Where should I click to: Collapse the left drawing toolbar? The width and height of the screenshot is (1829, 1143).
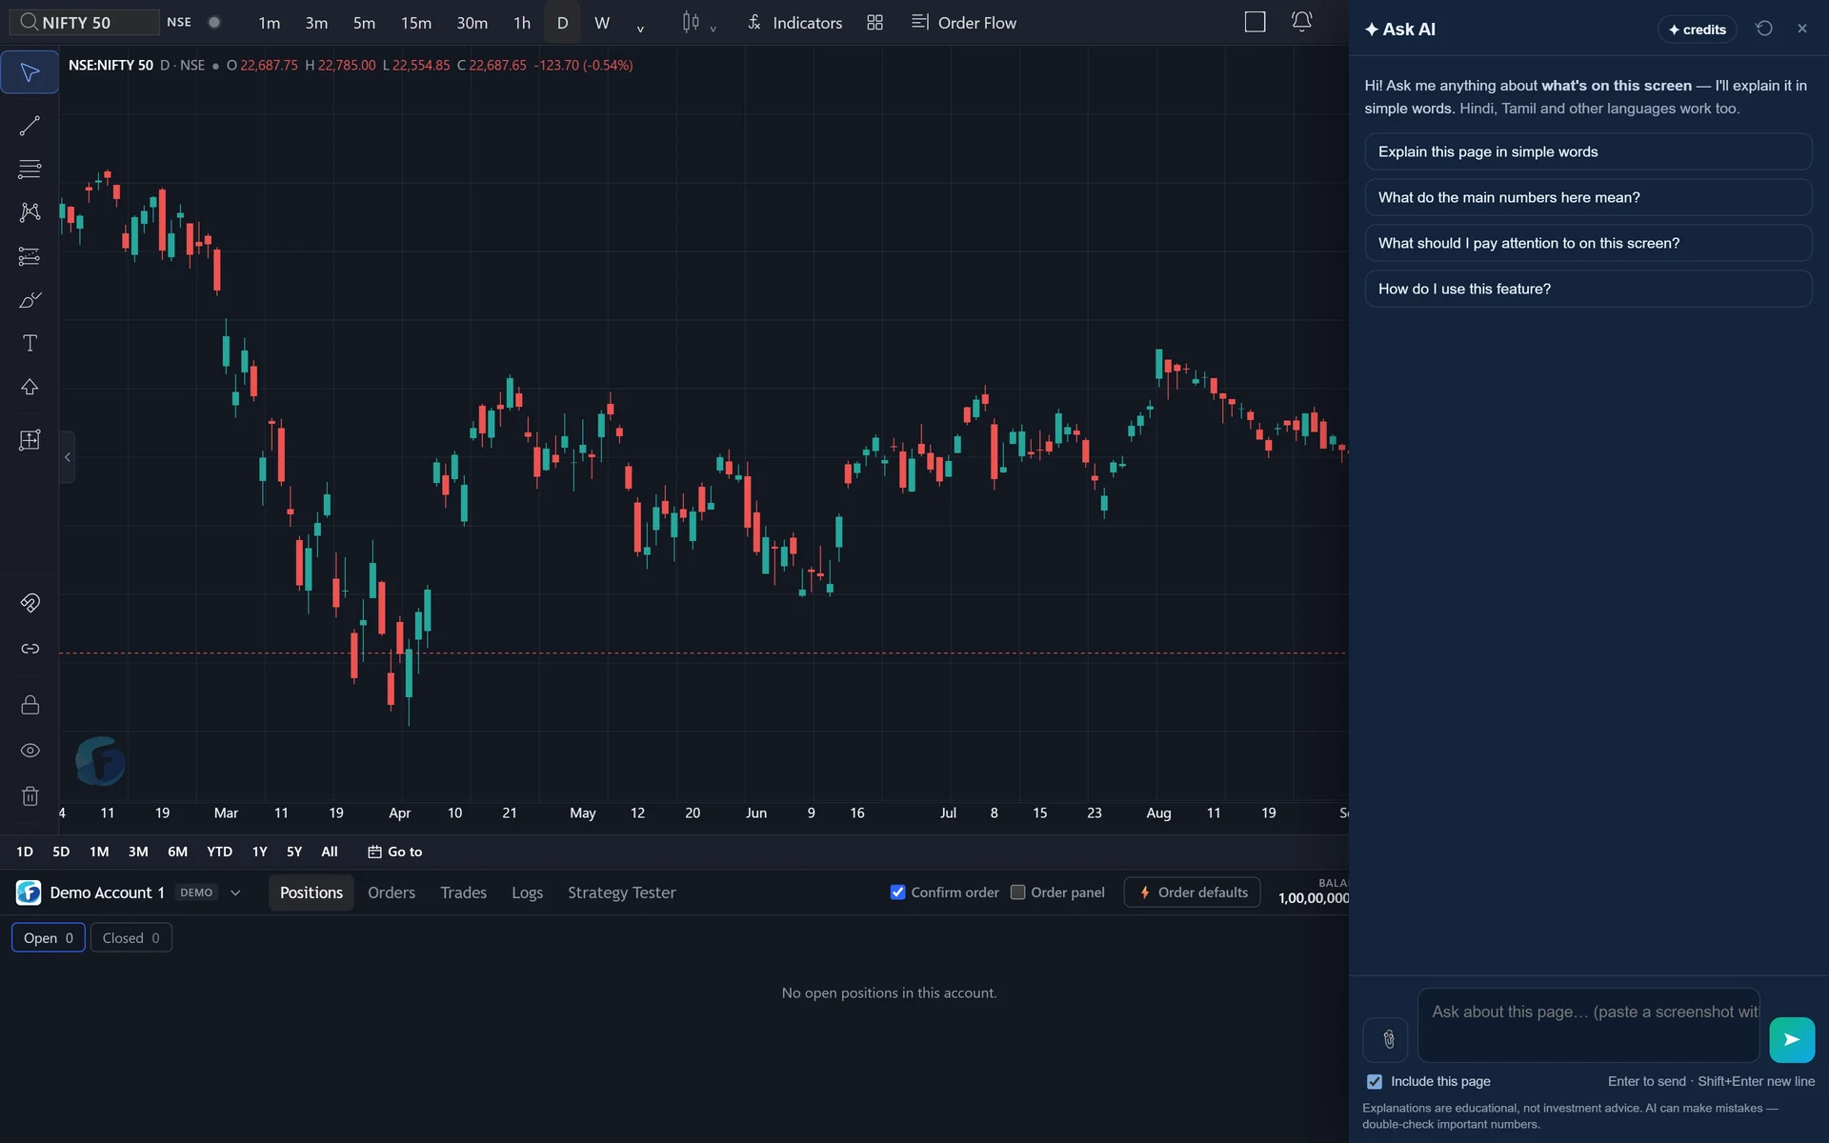point(67,457)
